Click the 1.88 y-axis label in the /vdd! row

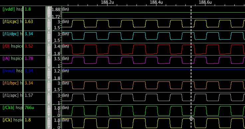click(56, 10)
